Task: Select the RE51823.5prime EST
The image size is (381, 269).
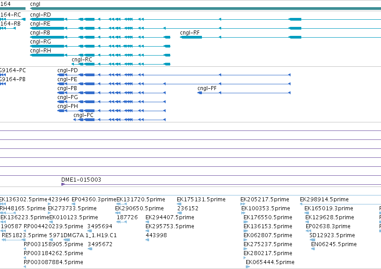Action: tap(24, 236)
